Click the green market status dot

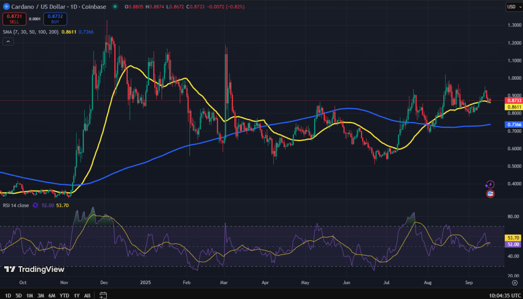tap(114, 7)
